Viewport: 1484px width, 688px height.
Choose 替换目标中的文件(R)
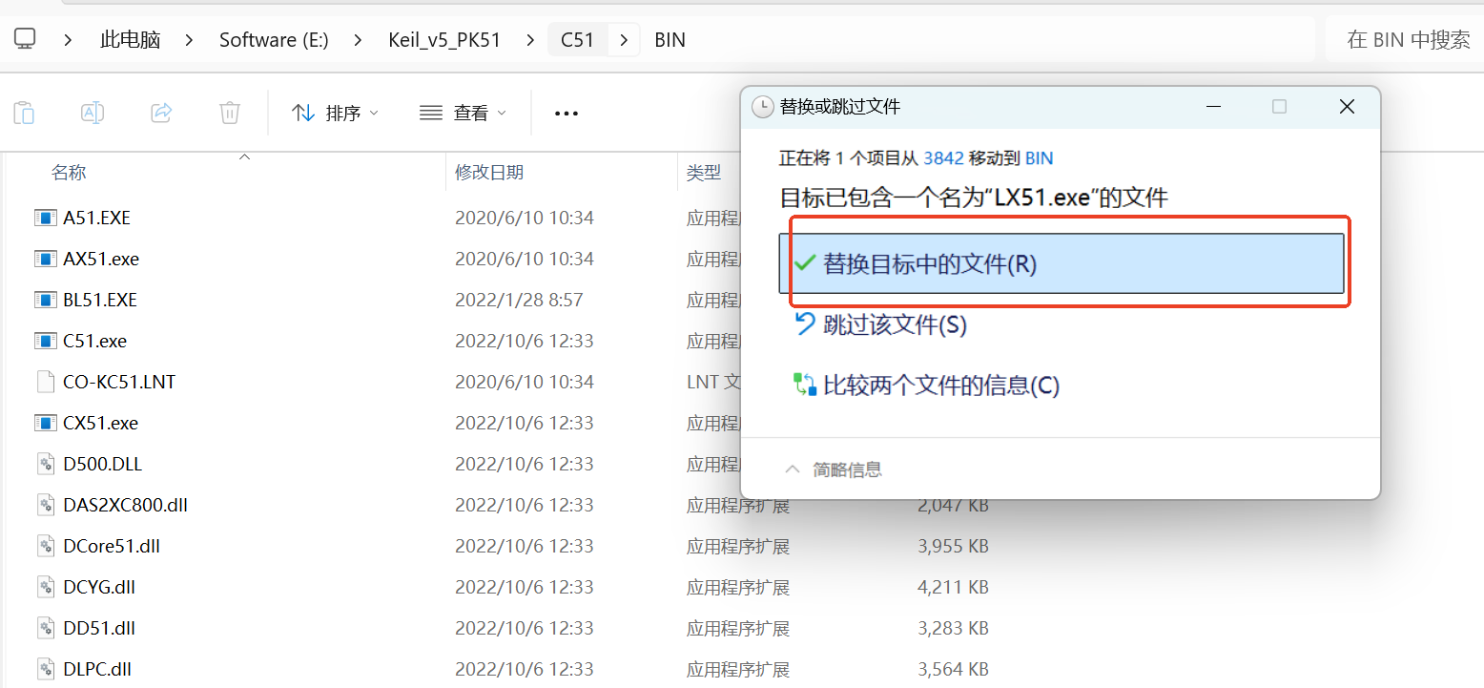click(x=1061, y=263)
